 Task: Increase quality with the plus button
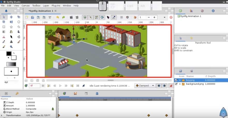[x=154, y=17]
